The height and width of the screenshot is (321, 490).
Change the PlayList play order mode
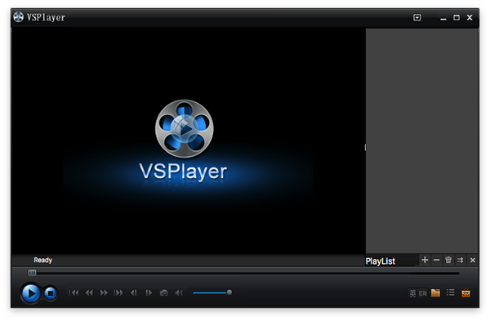click(x=461, y=260)
